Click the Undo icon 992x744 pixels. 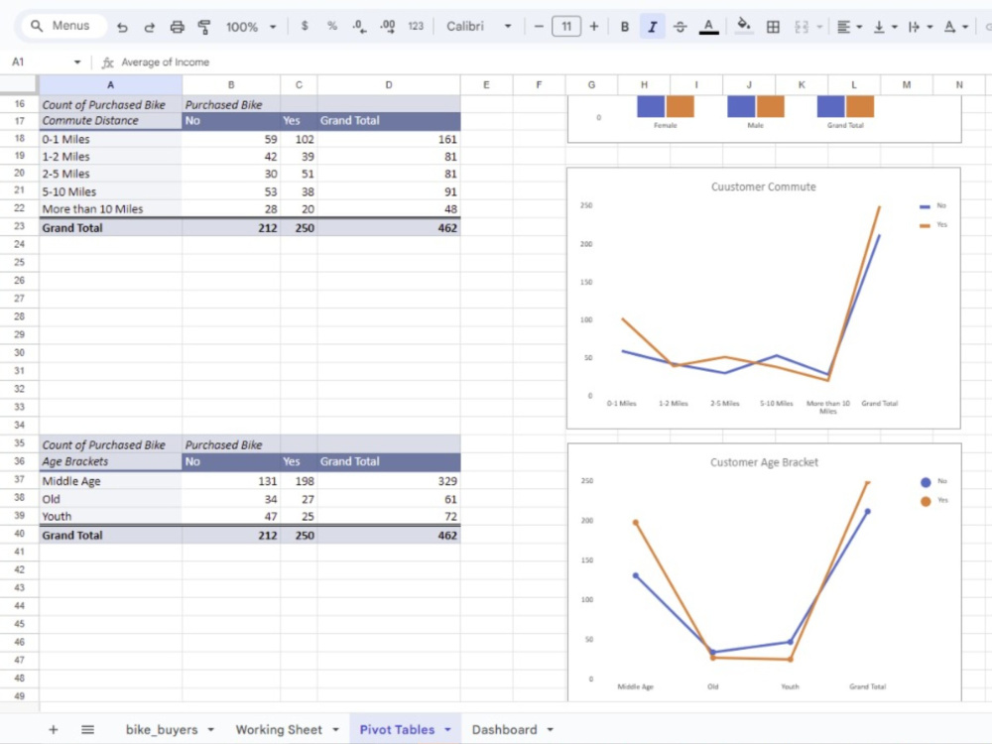[x=123, y=26]
